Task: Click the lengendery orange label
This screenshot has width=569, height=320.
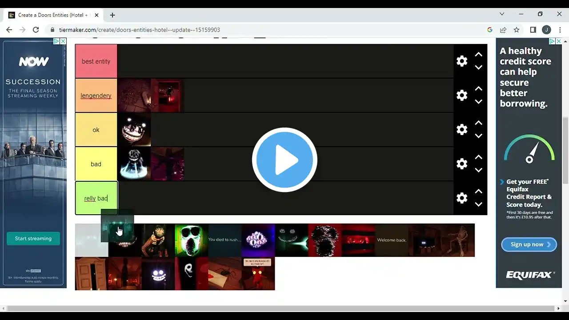Action: tap(96, 96)
